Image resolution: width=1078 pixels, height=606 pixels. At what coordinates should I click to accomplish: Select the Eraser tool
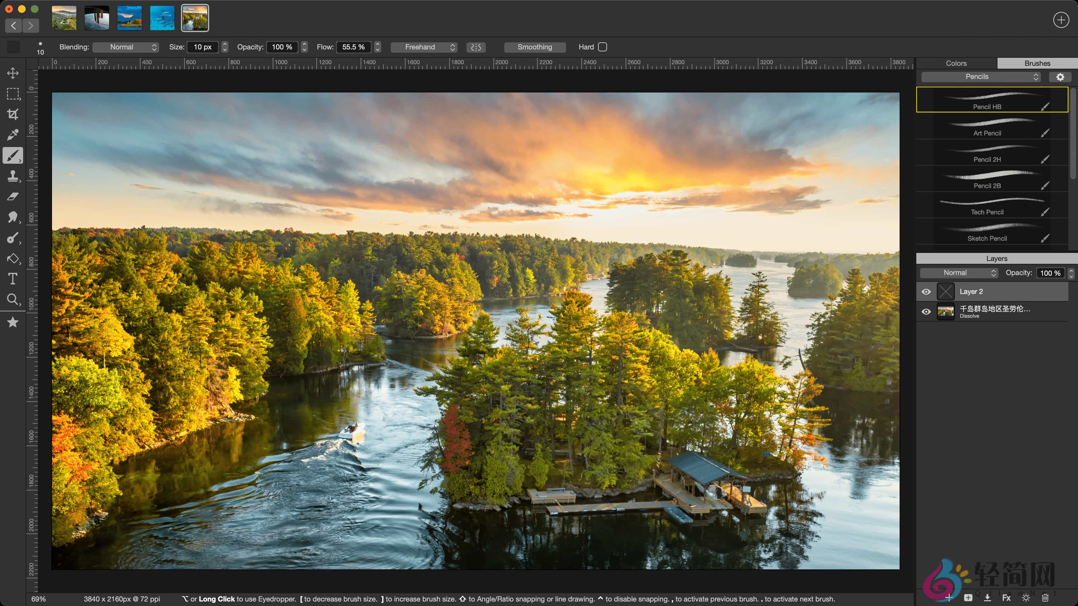(x=13, y=196)
